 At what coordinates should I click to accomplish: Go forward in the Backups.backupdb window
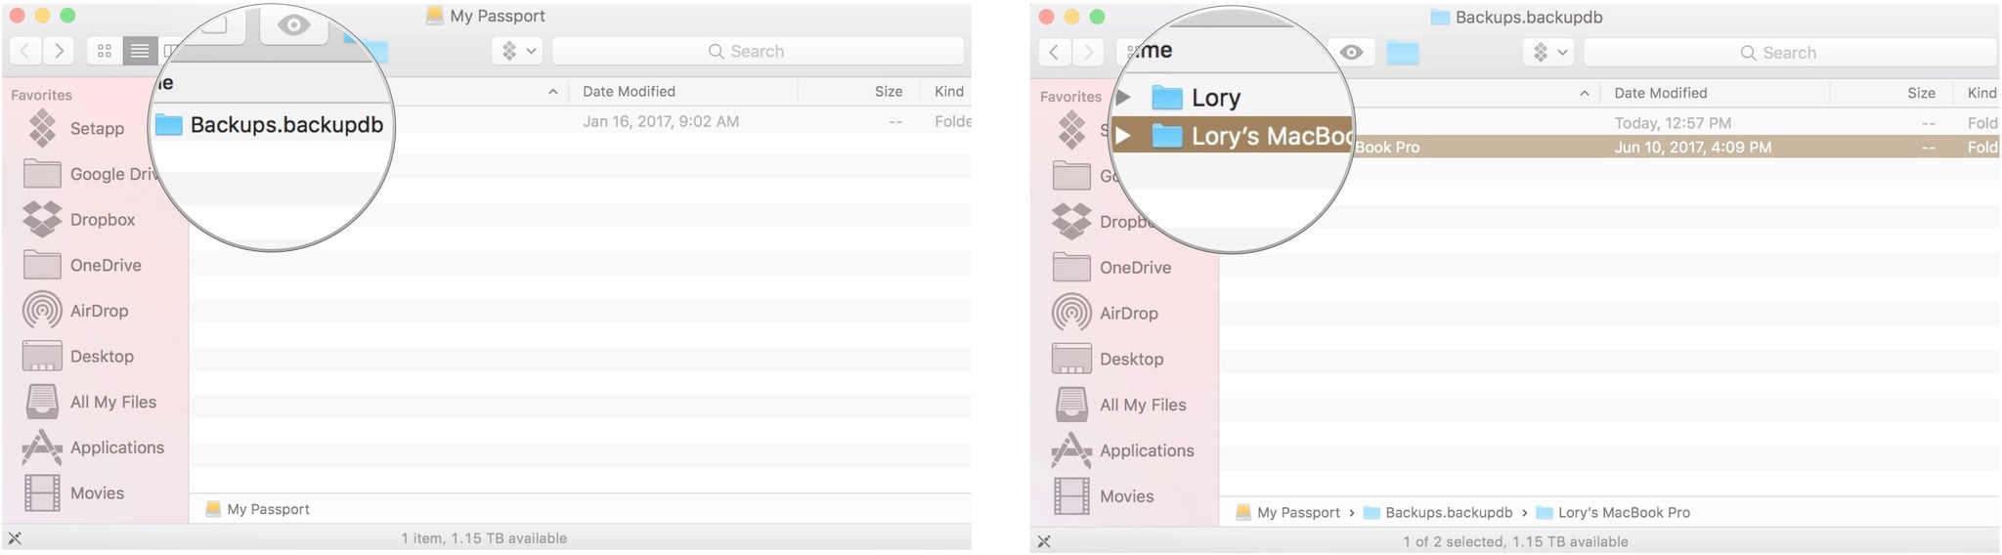pyautogui.click(x=1088, y=52)
